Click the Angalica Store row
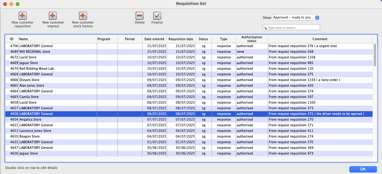This screenshot has width=382, height=174. (30, 120)
